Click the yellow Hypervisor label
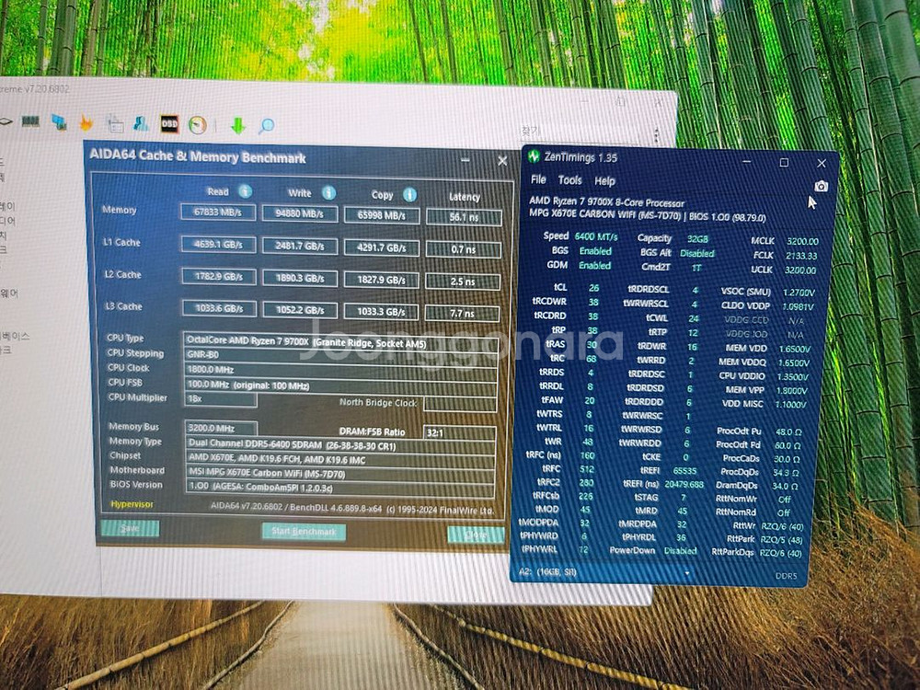This screenshot has width=920, height=690. click(132, 504)
